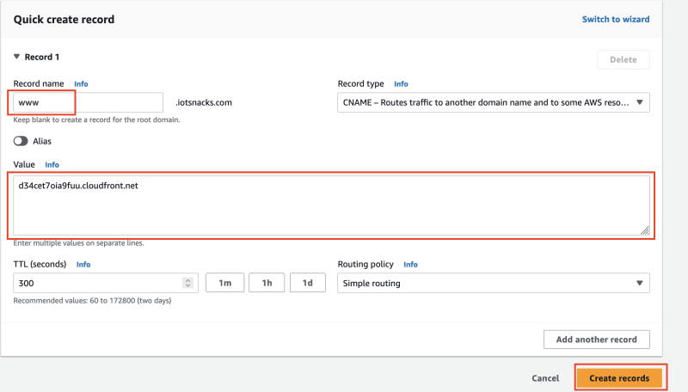Screen dimensions: 688x392
Task: Set TTL with the 1m button
Action: point(224,283)
